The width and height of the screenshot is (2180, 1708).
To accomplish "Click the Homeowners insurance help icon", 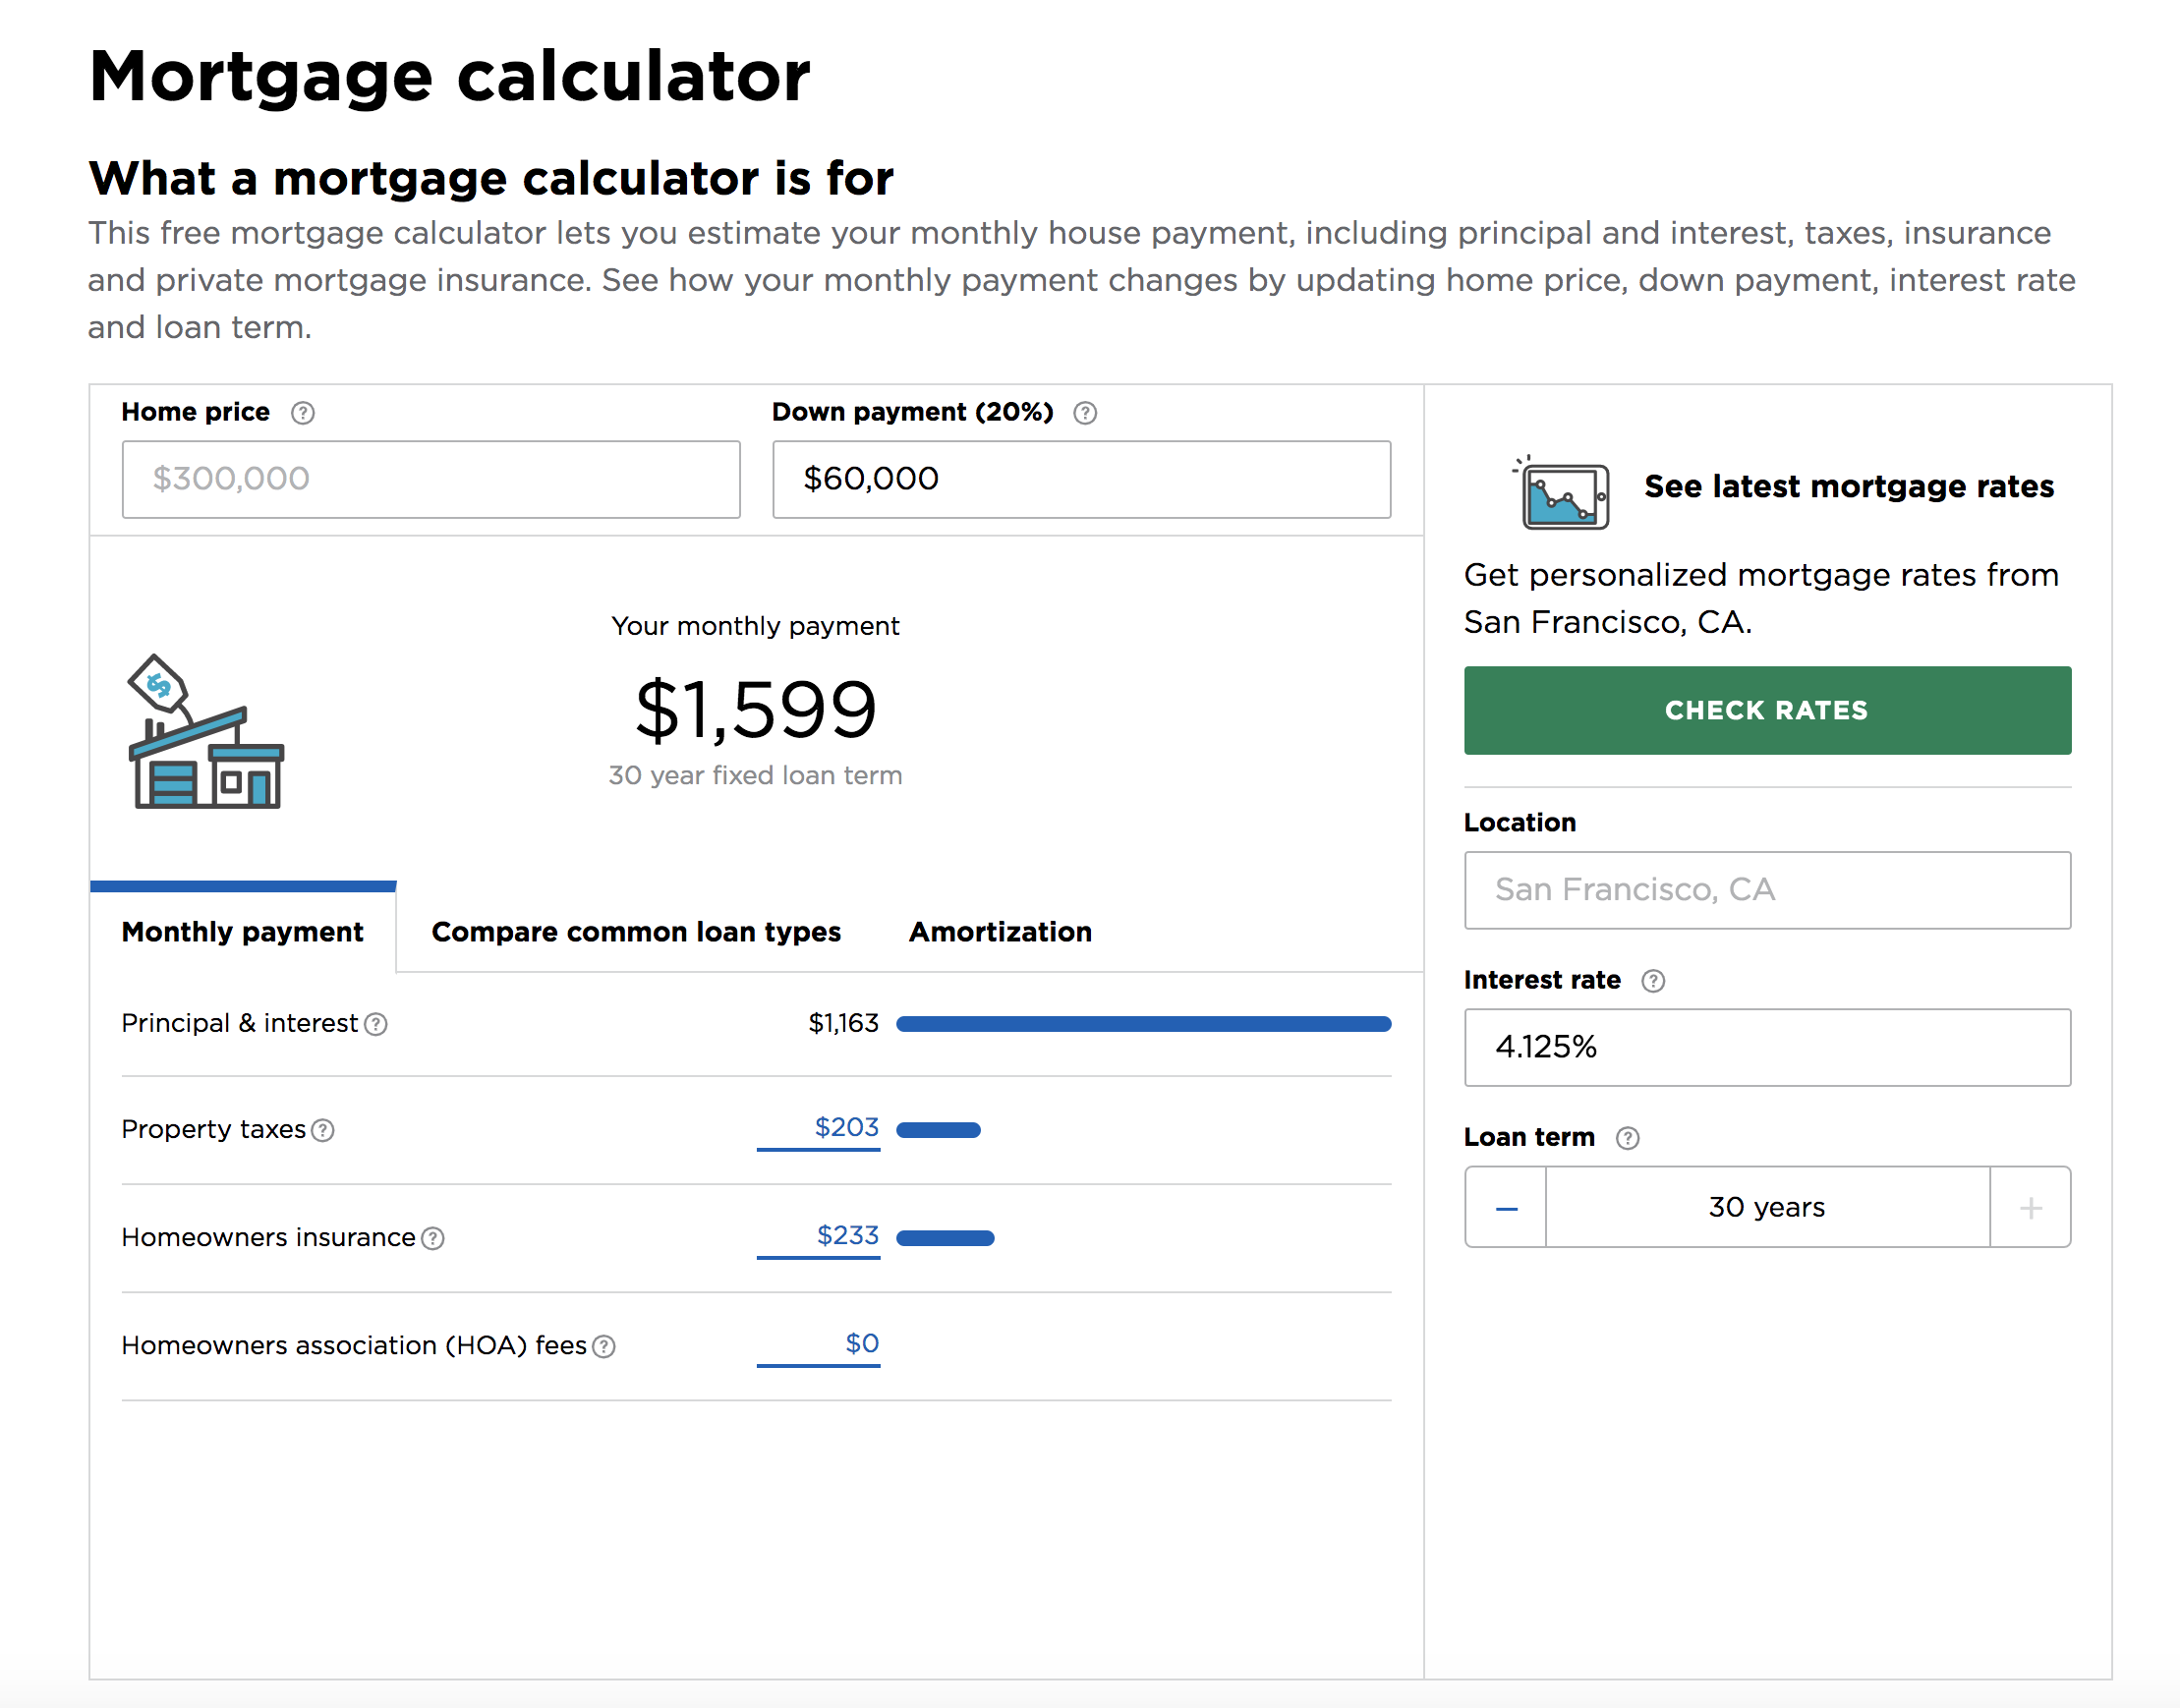I will [434, 1238].
